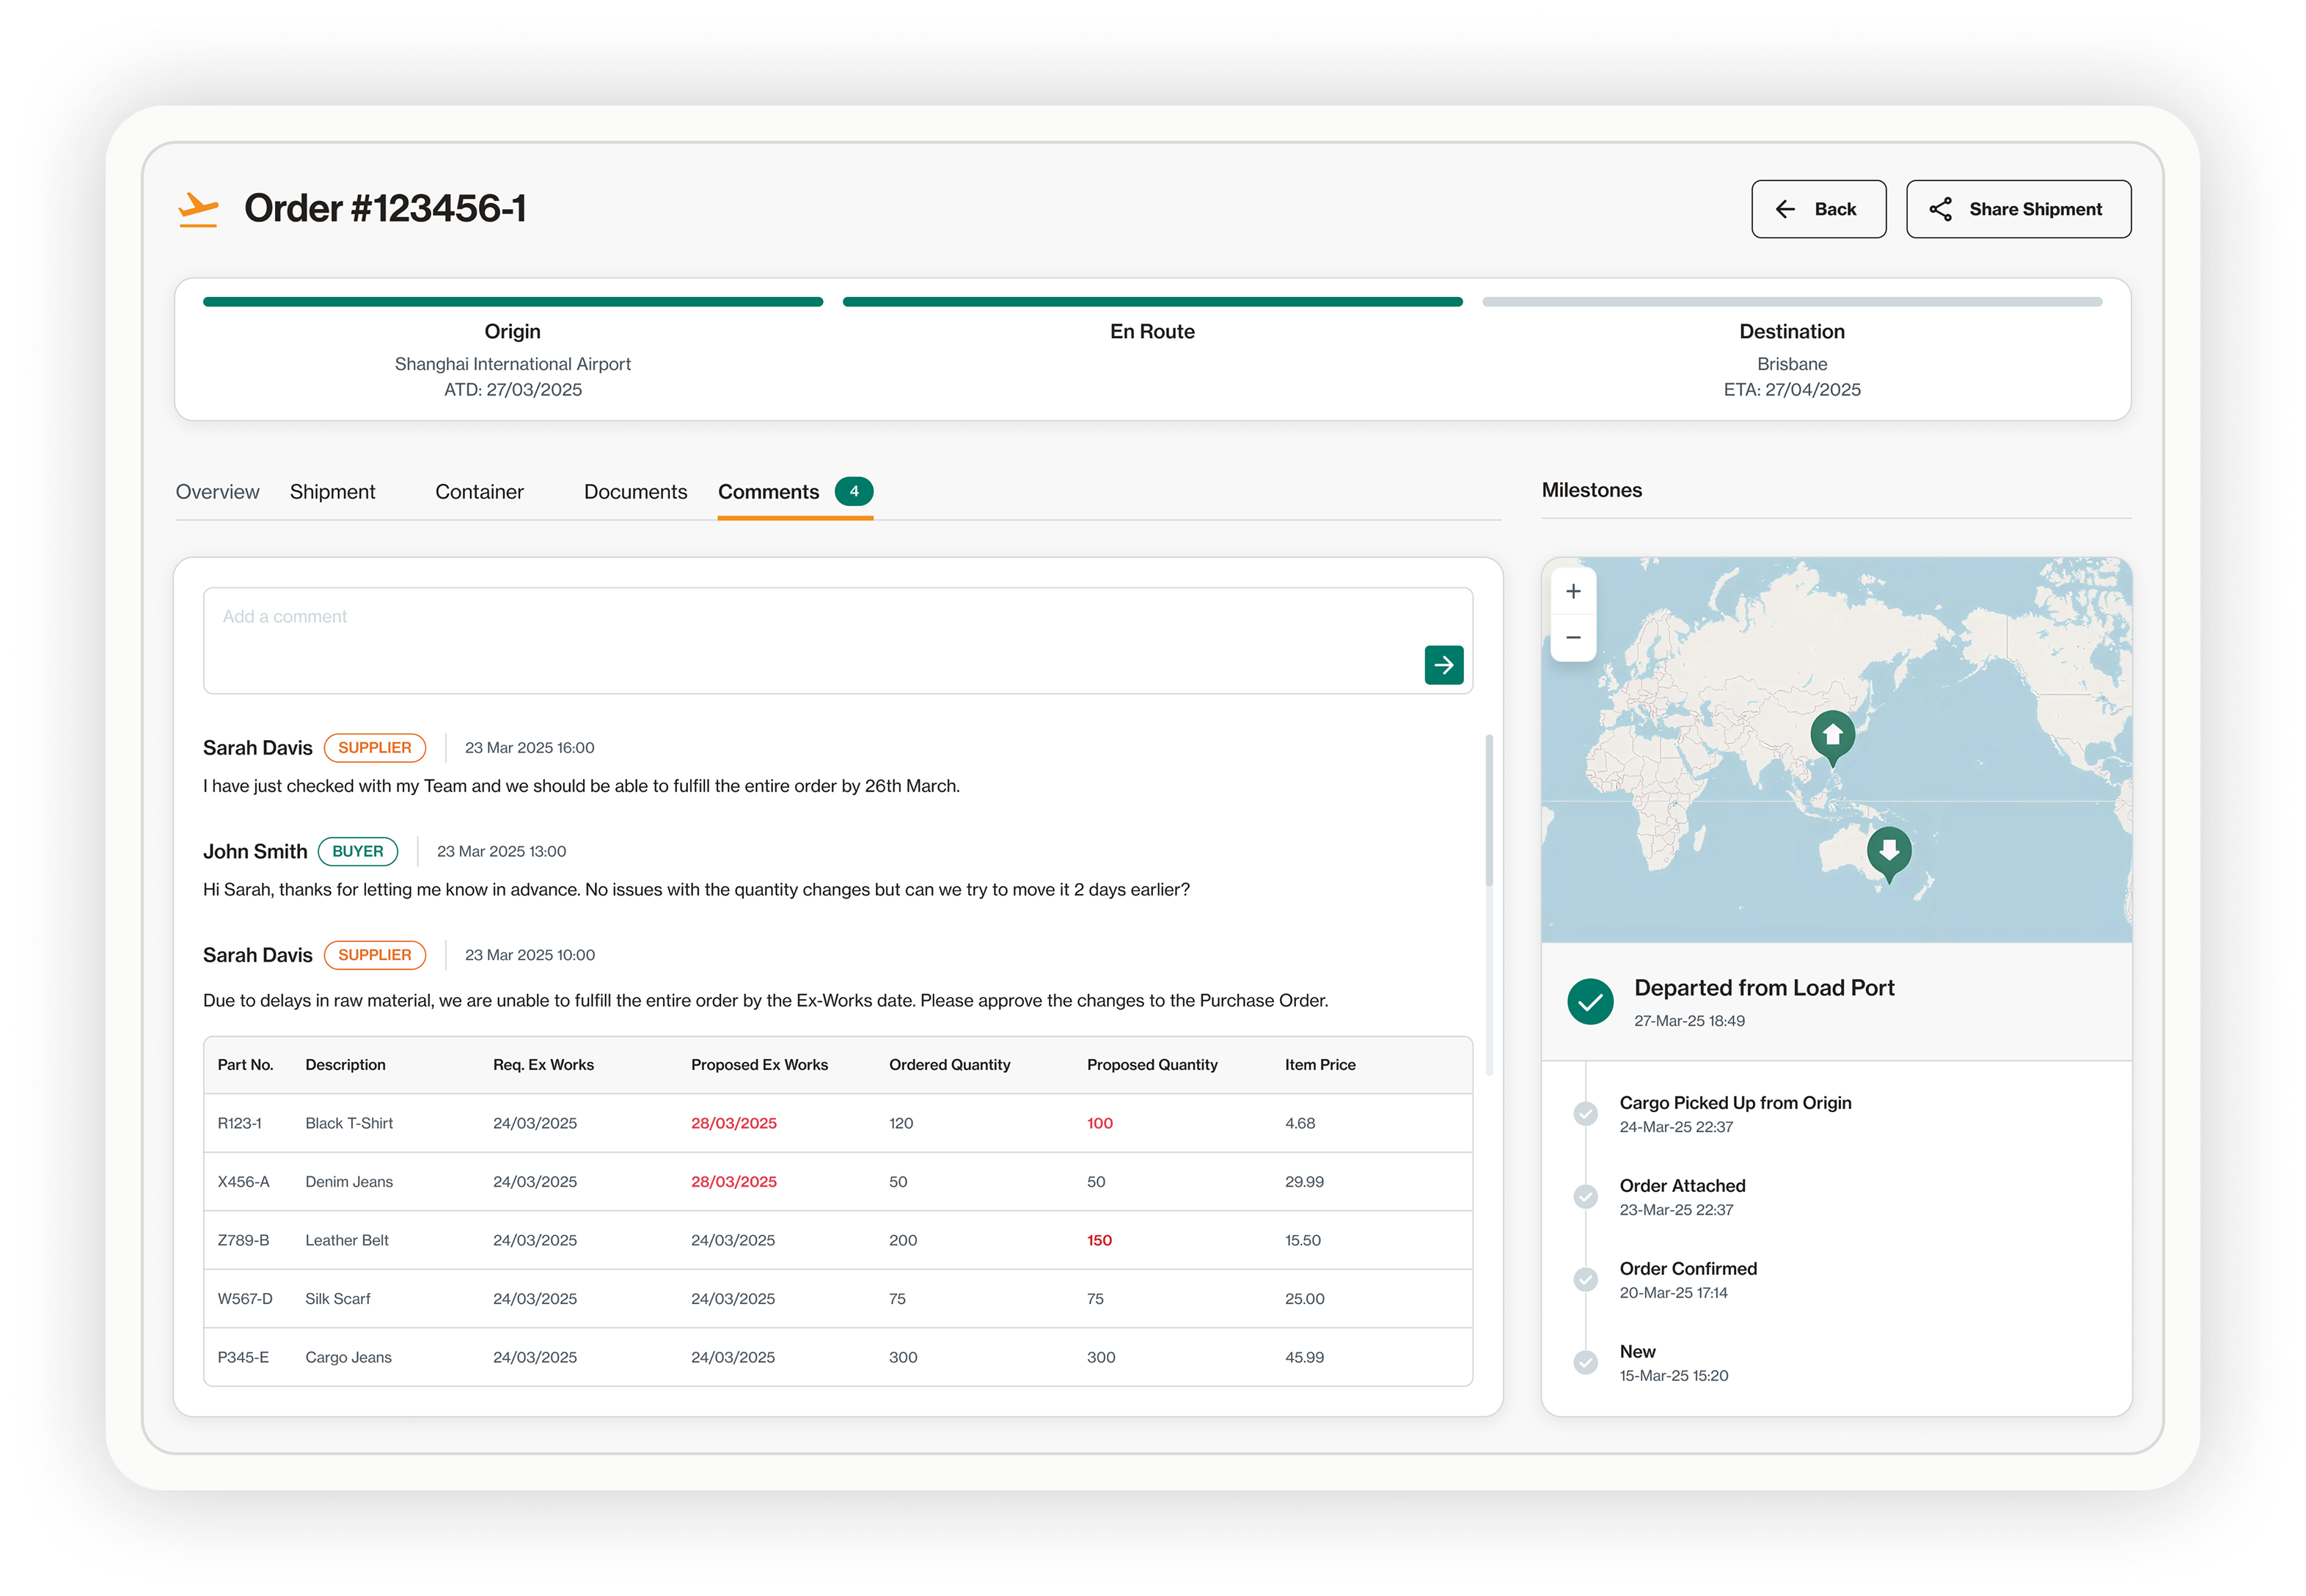Click the origin upload pin on map
Viewport: 2306px width, 1596px height.
click(x=1832, y=736)
